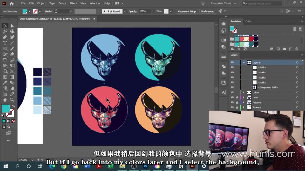Click the Rectangle tool
This screenshot has height=171, width=305.
(5, 49)
